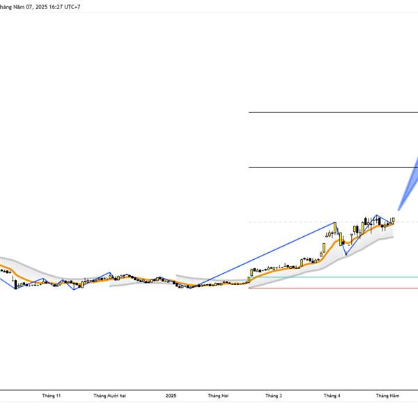Select the second black horizontal target line
The image size is (418, 418).
coord(333,167)
